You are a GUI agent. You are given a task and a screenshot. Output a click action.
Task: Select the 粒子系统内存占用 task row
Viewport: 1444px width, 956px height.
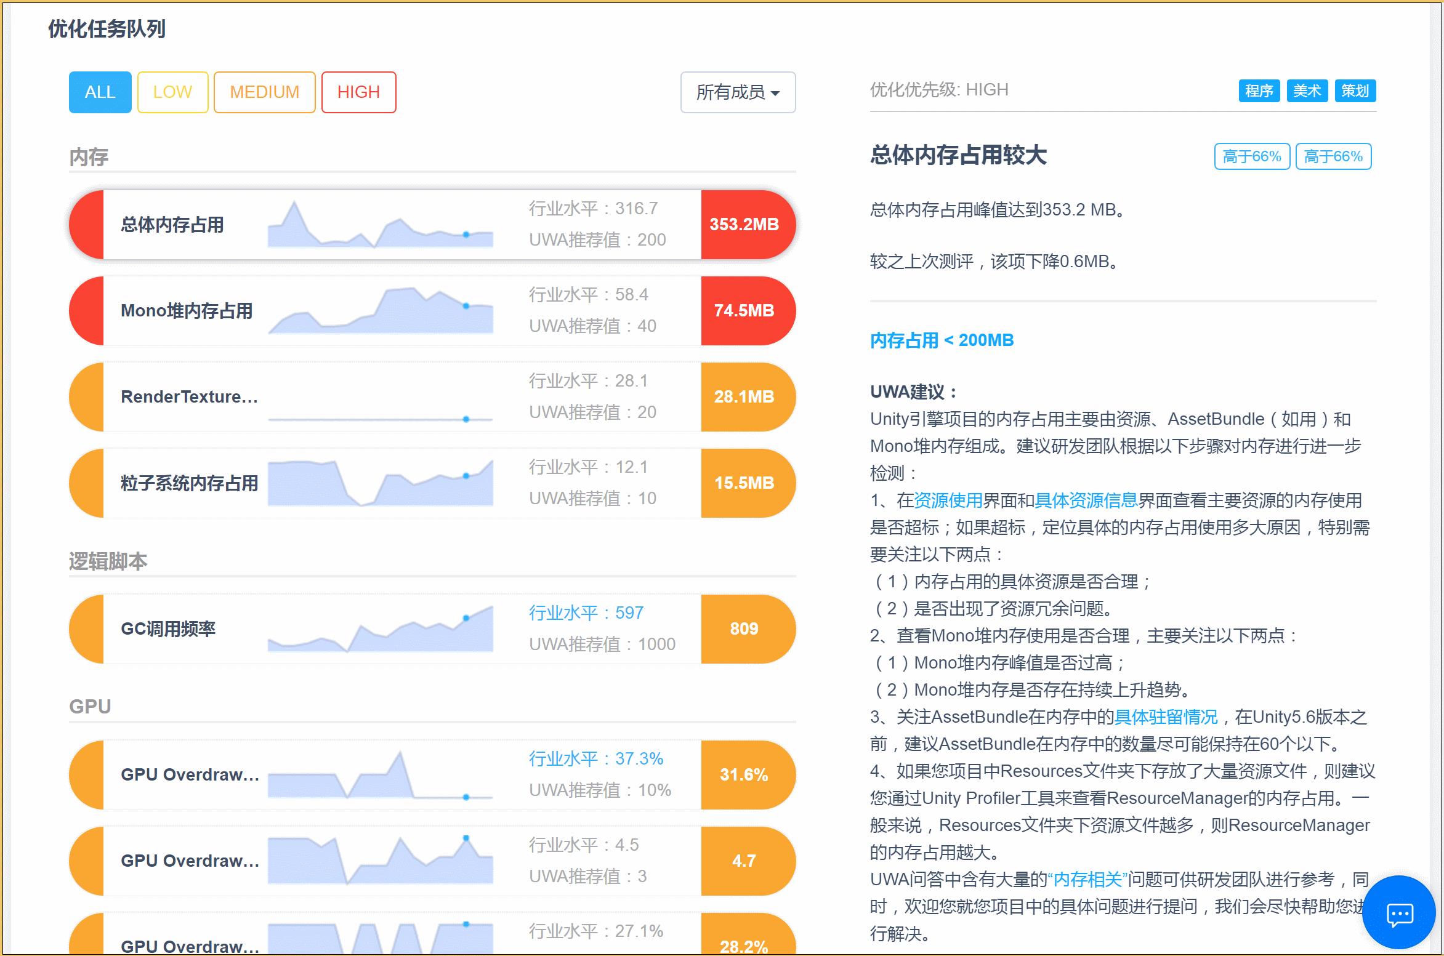[432, 483]
